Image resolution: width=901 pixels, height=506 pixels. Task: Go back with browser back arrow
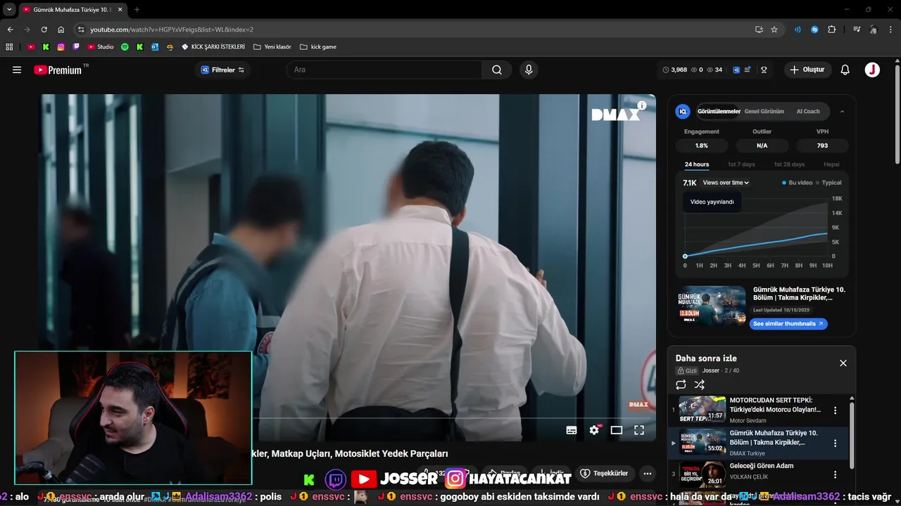10,30
